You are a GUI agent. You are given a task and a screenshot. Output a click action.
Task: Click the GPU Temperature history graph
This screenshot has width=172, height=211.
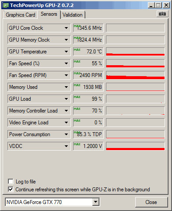pyautogui.click(x=135, y=52)
